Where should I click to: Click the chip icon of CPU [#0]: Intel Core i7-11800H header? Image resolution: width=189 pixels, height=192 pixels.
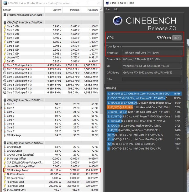coord(5,22)
